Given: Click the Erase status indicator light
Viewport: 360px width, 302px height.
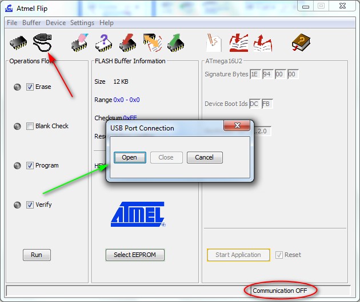Looking at the screenshot, I should coord(17,87).
